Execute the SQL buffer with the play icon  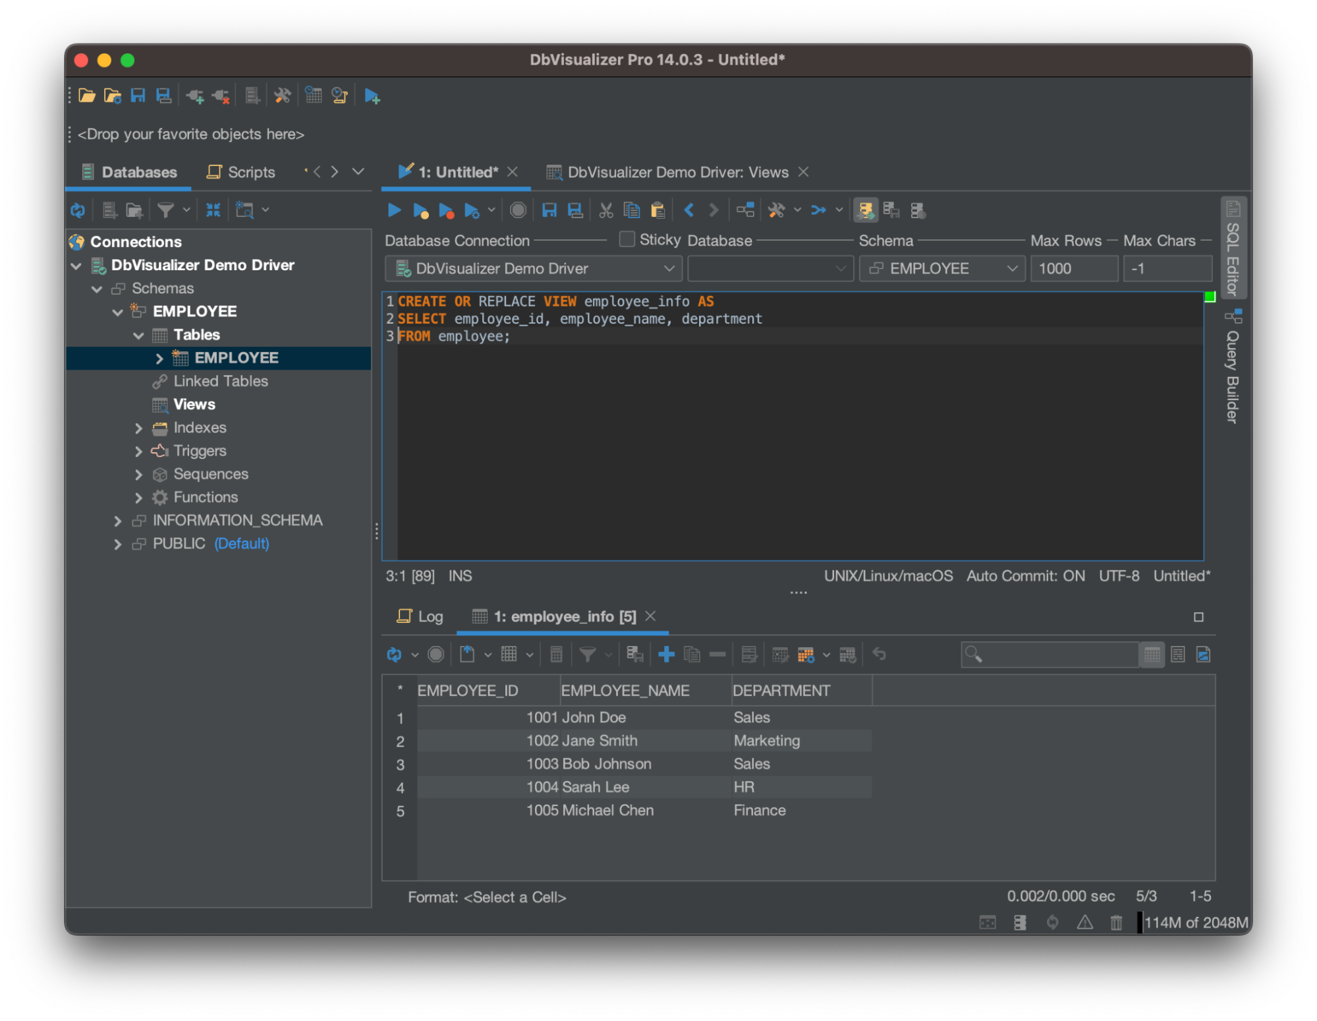point(393,210)
